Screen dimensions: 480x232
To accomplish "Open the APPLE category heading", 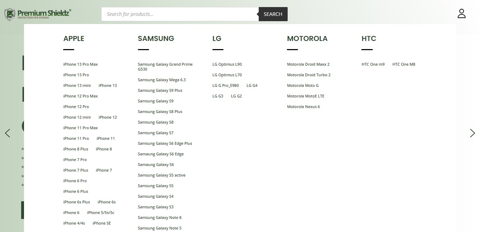I will coord(74,38).
